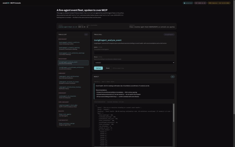Focus the query input field
The image size is (235, 147).
(134, 53)
